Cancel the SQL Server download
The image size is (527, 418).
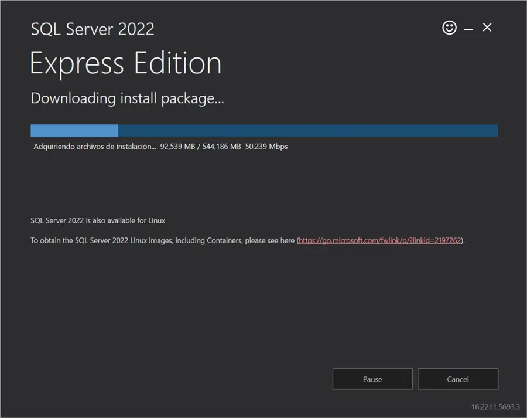point(458,379)
